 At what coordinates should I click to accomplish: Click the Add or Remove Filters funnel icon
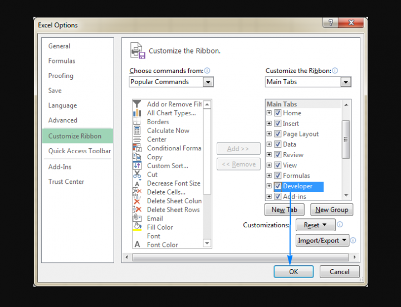(137, 104)
